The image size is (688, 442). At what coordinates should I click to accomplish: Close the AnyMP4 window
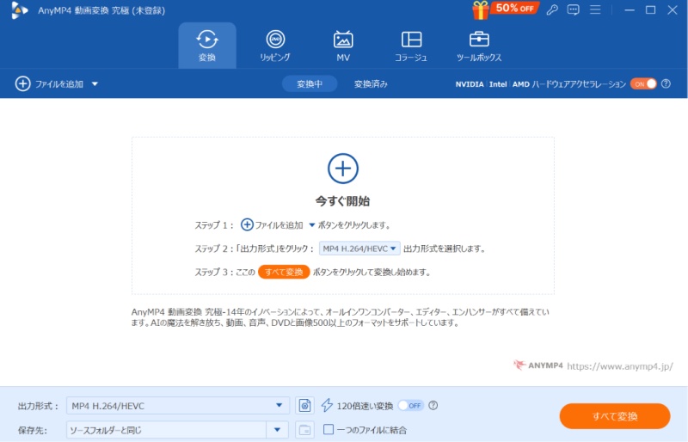(673, 9)
